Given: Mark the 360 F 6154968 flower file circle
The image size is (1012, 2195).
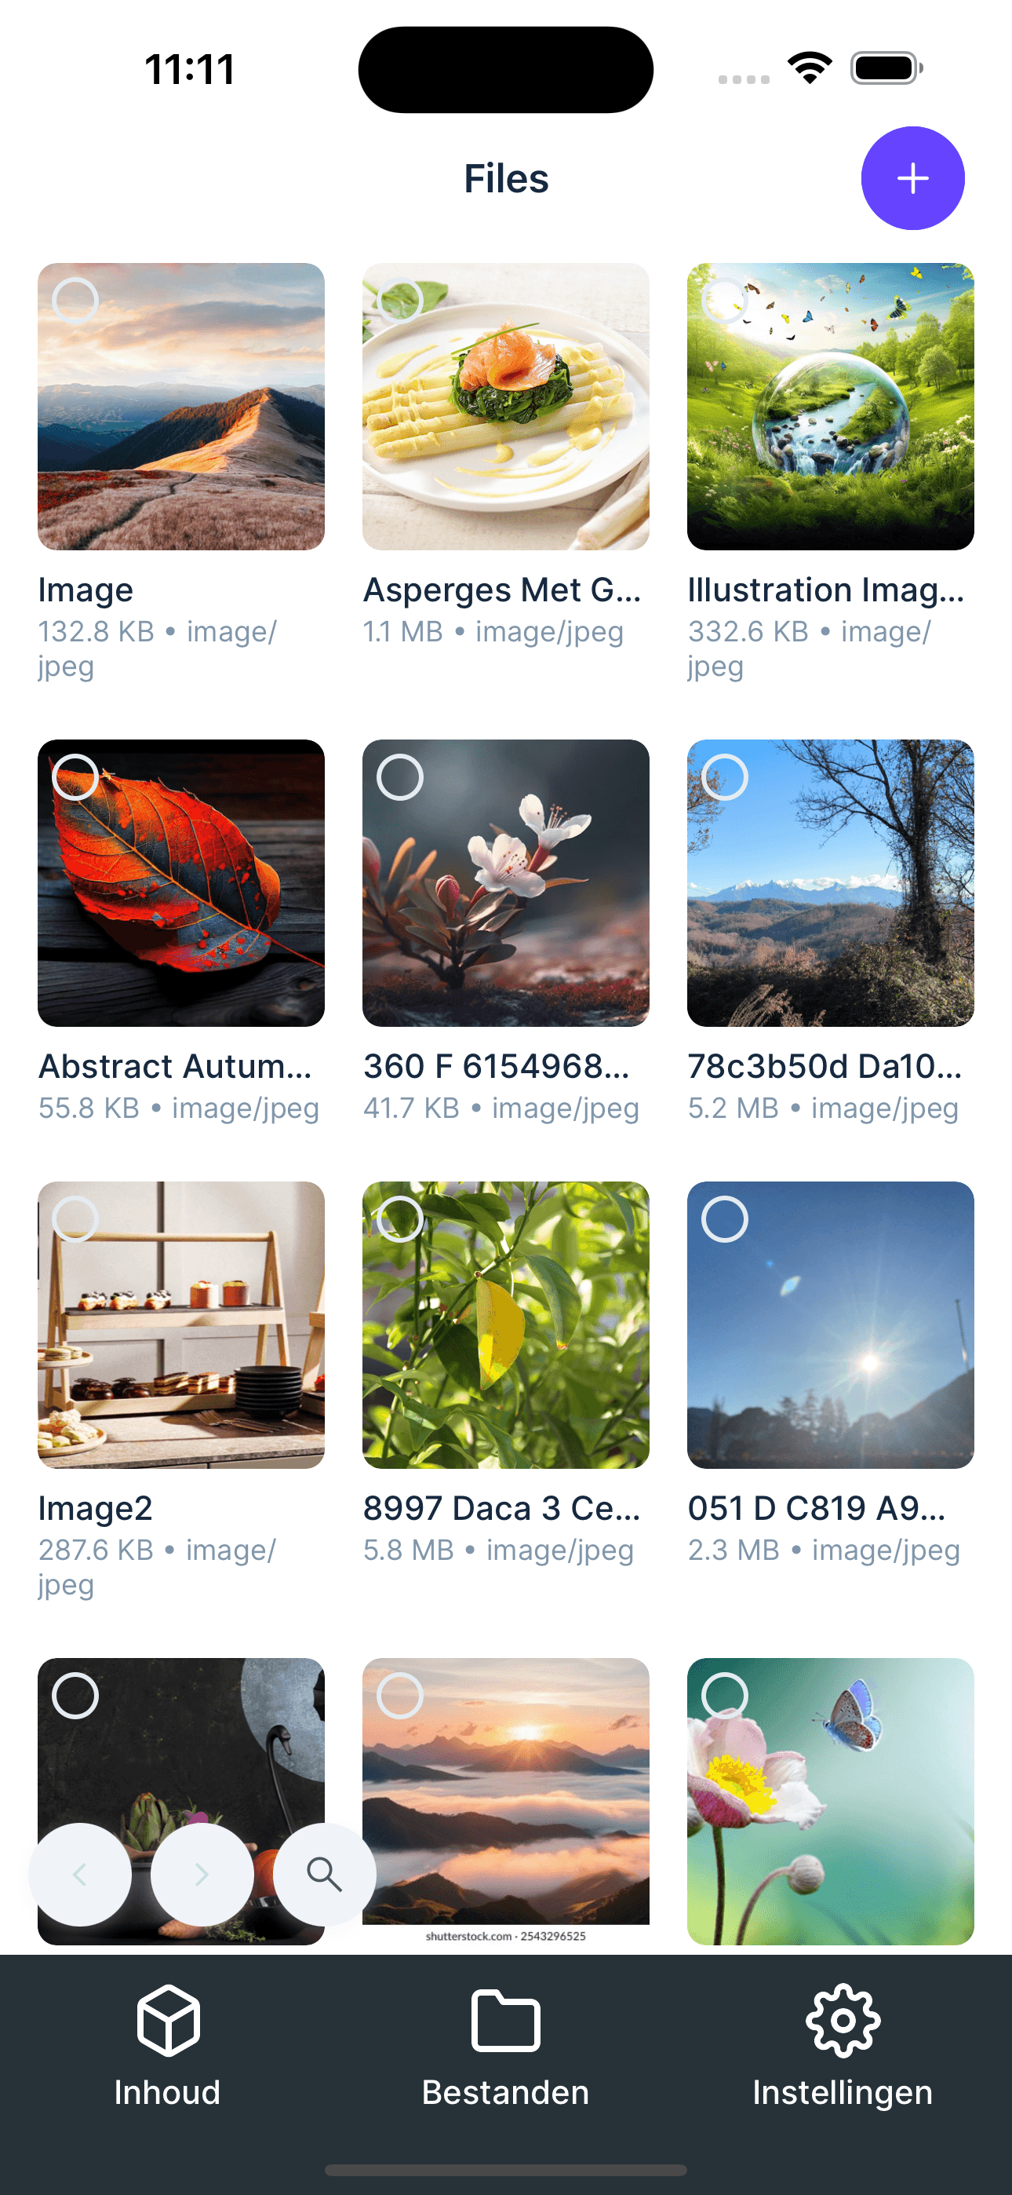Looking at the screenshot, I should tap(400, 777).
